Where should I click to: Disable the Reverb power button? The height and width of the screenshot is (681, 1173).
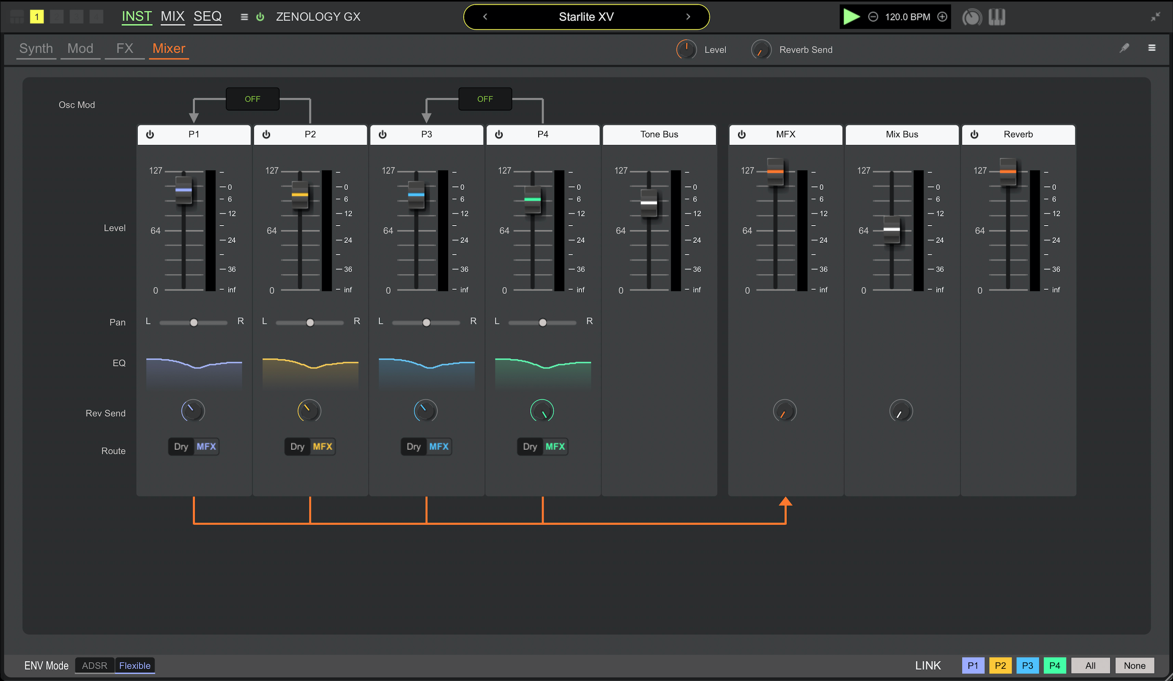point(974,134)
